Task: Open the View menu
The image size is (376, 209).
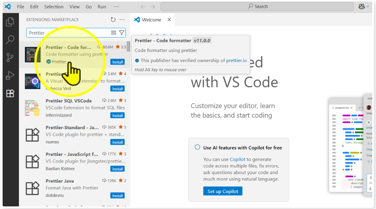Action: click(75, 7)
